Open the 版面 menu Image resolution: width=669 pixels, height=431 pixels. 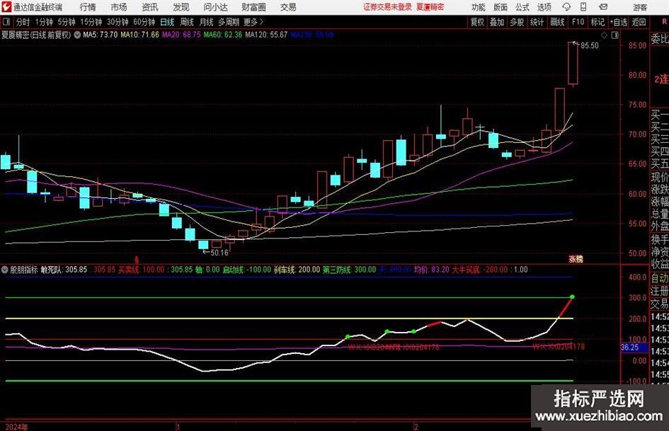point(501,7)
